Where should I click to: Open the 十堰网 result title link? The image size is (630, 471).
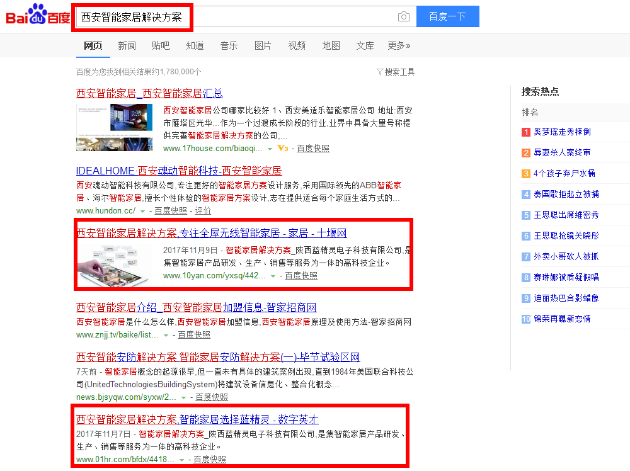click(211, 233)
